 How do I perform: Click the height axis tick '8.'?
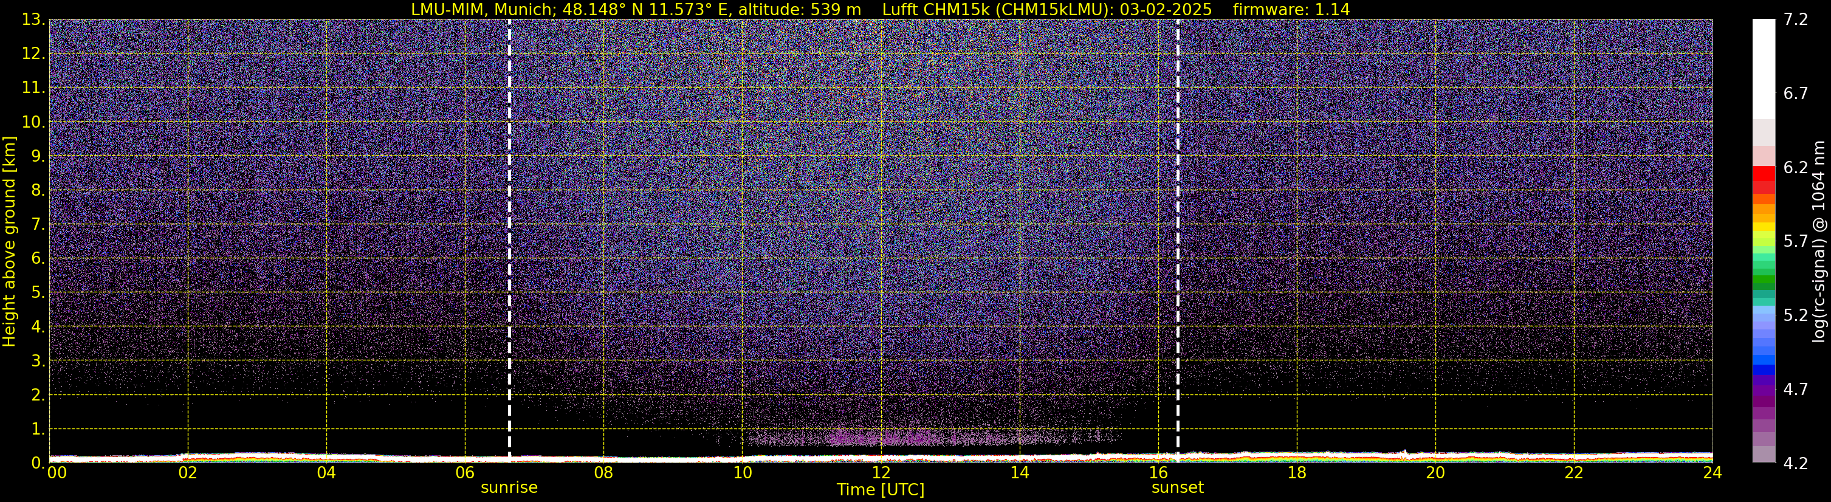[x=38, y=191]
